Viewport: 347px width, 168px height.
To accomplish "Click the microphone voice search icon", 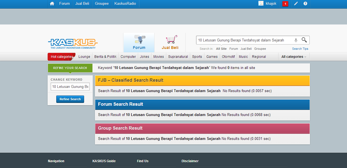I will tap(296, 40).
